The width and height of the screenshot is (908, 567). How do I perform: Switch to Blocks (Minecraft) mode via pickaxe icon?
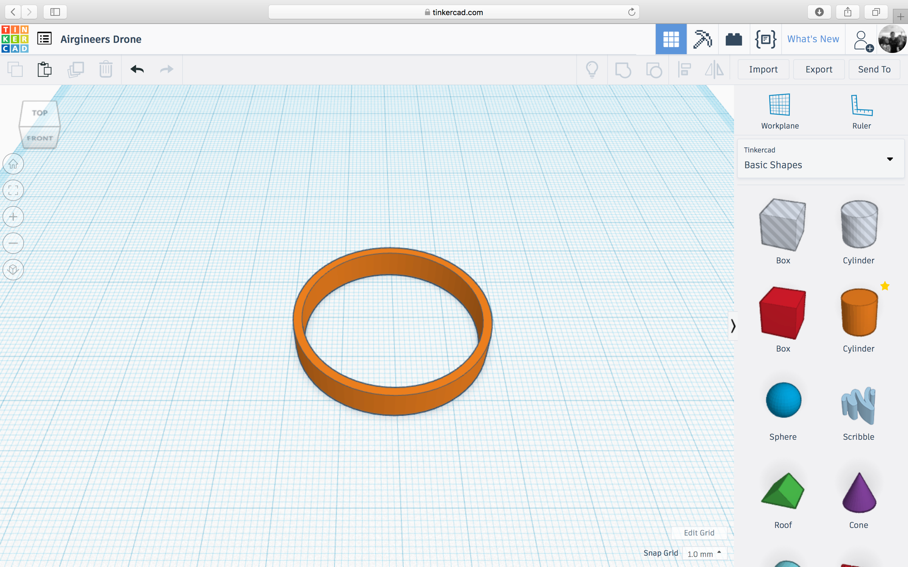pyautogui.click(x=703, y=39)
